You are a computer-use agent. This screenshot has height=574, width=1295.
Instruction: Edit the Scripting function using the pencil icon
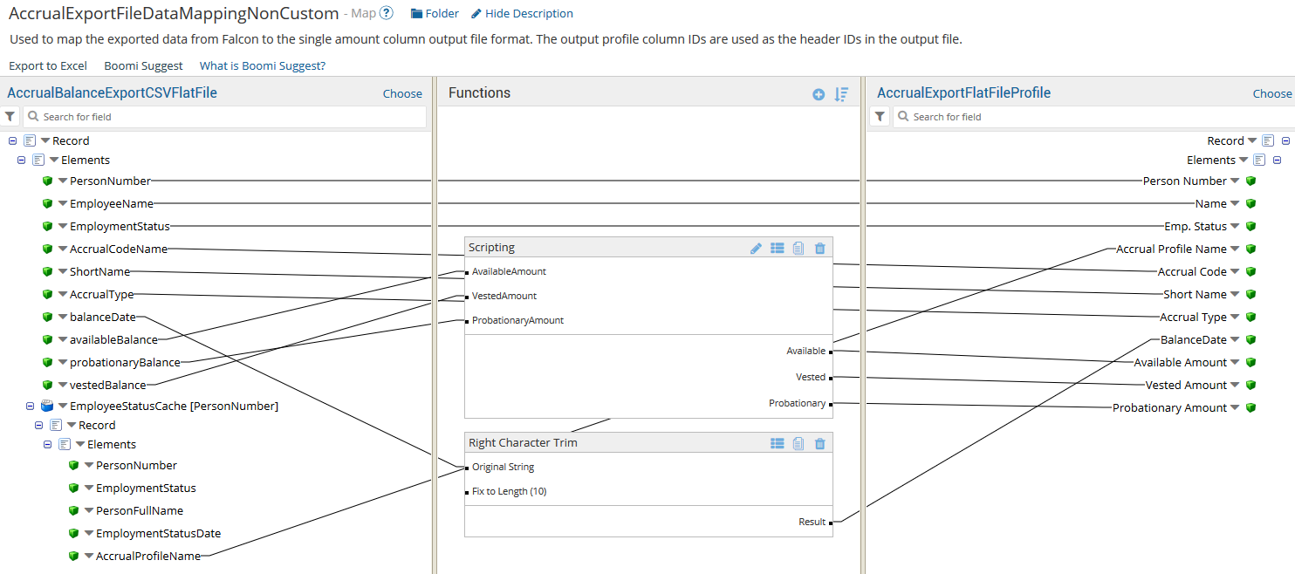756,248
